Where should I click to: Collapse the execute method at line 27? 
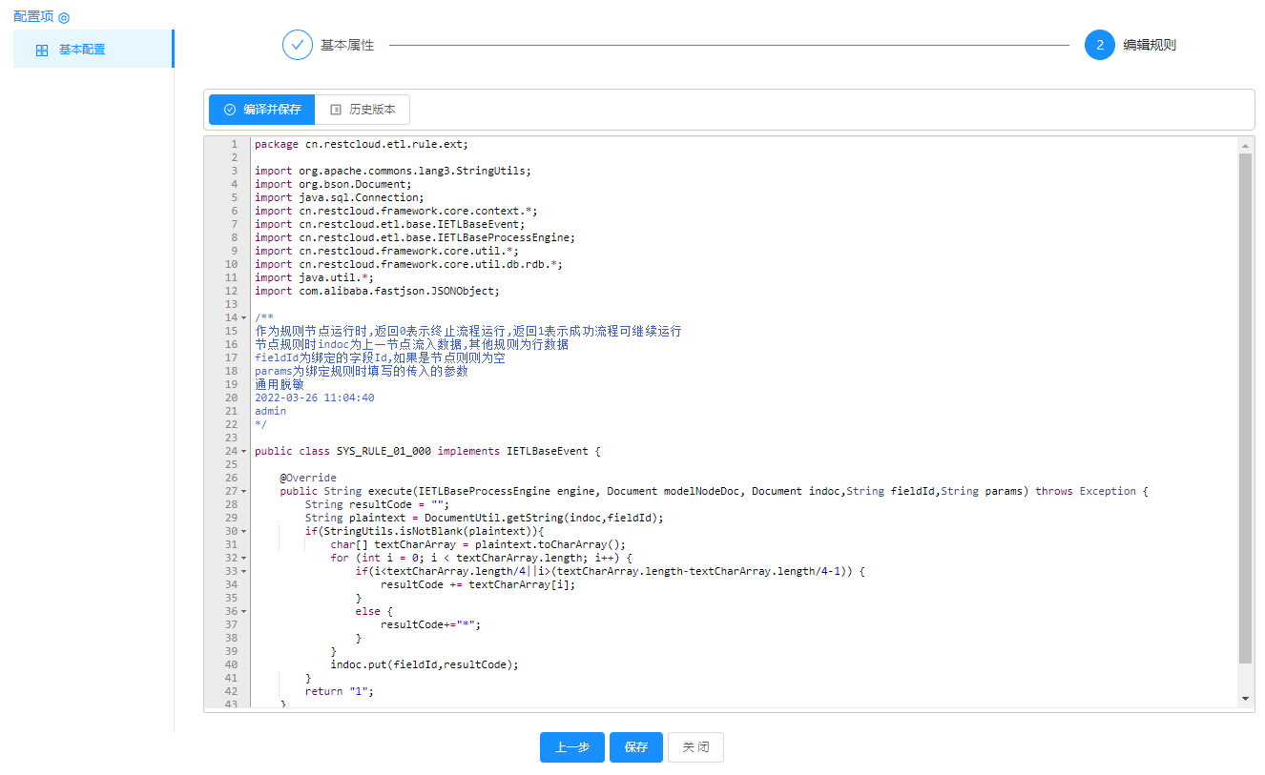tap(244, 491)
